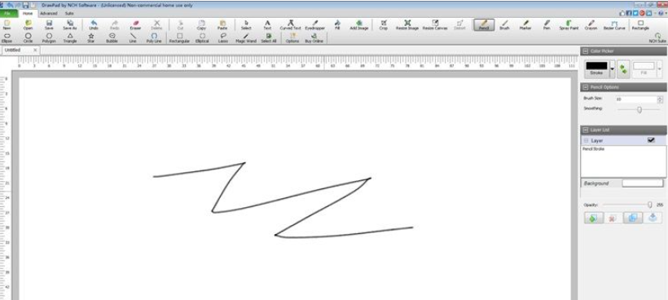668x300 pixels.
Task: Save the drawing with Save icon
Action: click(x=49, y=24)
